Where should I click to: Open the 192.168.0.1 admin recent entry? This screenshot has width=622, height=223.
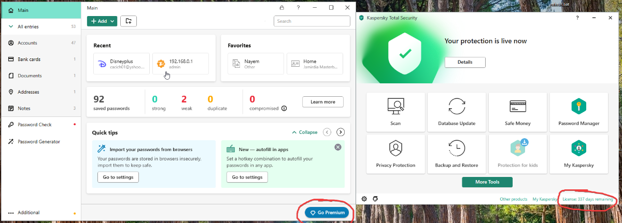click(181, 64)
